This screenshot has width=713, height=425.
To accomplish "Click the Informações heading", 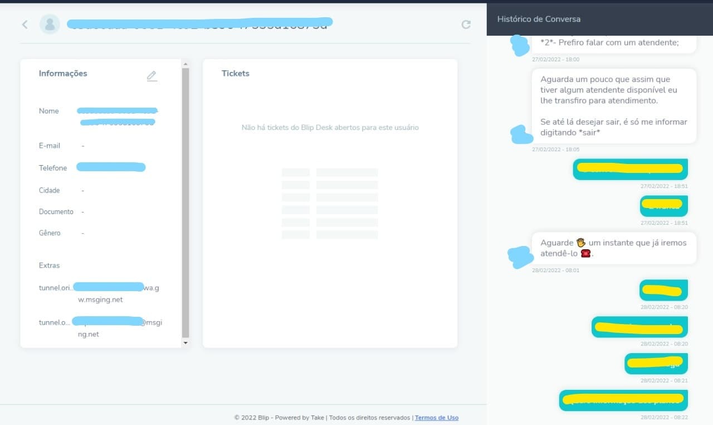I will 63,74.
